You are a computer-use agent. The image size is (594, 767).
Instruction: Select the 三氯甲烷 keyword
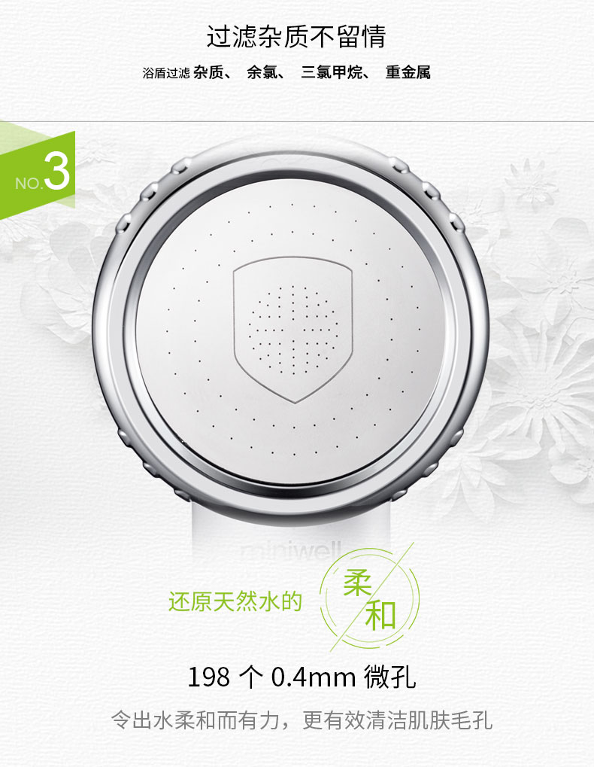pos(331,72)
